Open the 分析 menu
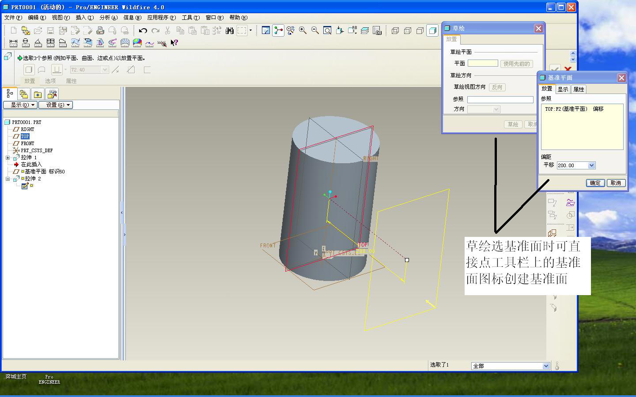Image resolution: width=636 pixels, height=397 pixels. (x=108, y=18)
